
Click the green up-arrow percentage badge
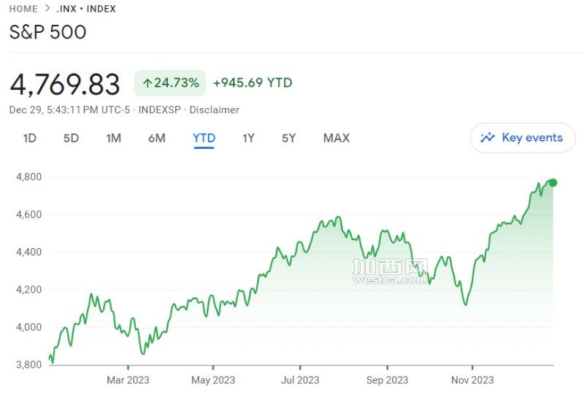coord(170,83)
